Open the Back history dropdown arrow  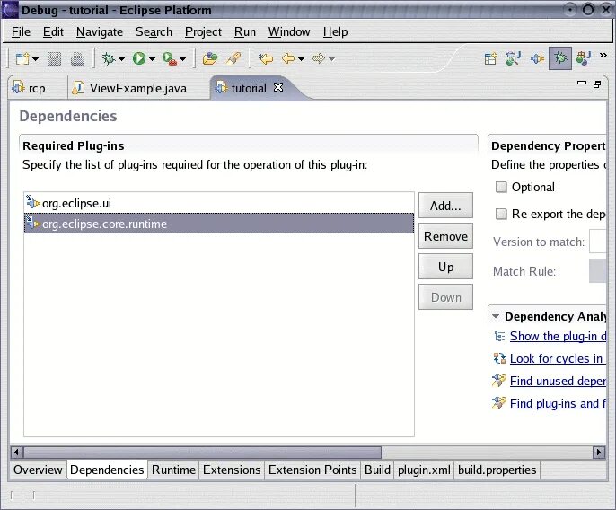click(302, 59)
